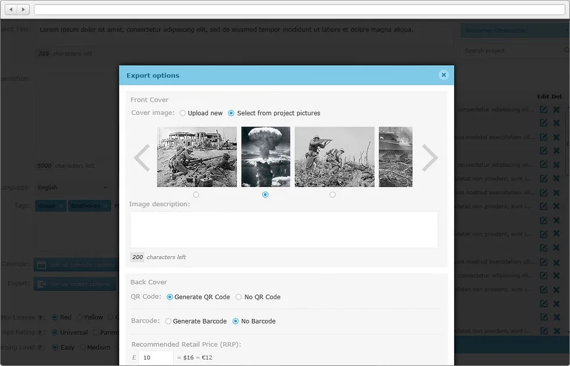Close the Export options dialog
570x366 pixels.
coord(443,75)
